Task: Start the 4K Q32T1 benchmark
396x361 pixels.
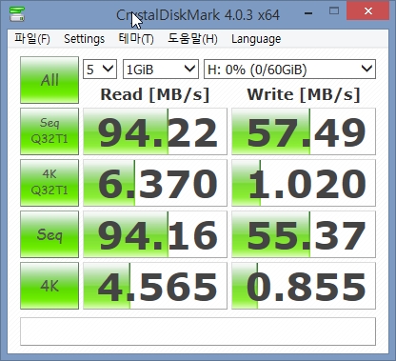Action: [x=49, y=183]
